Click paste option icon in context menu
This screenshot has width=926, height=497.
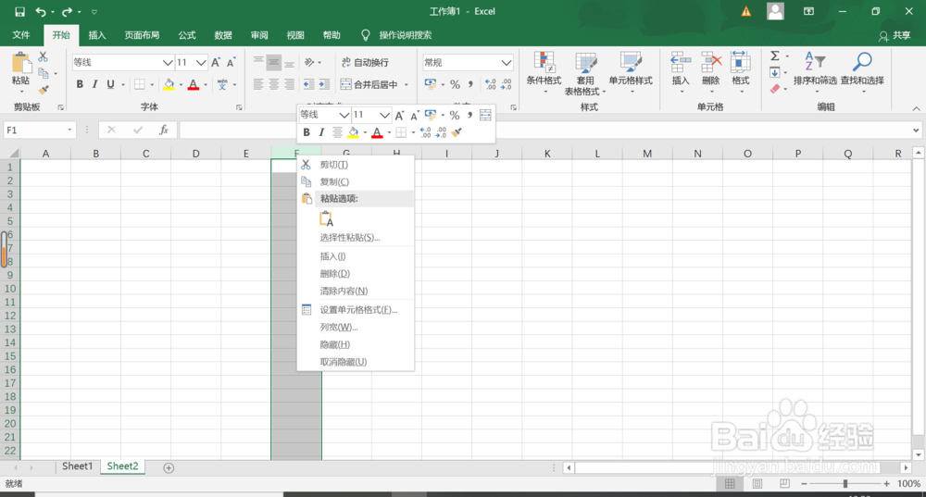point(327,219)
